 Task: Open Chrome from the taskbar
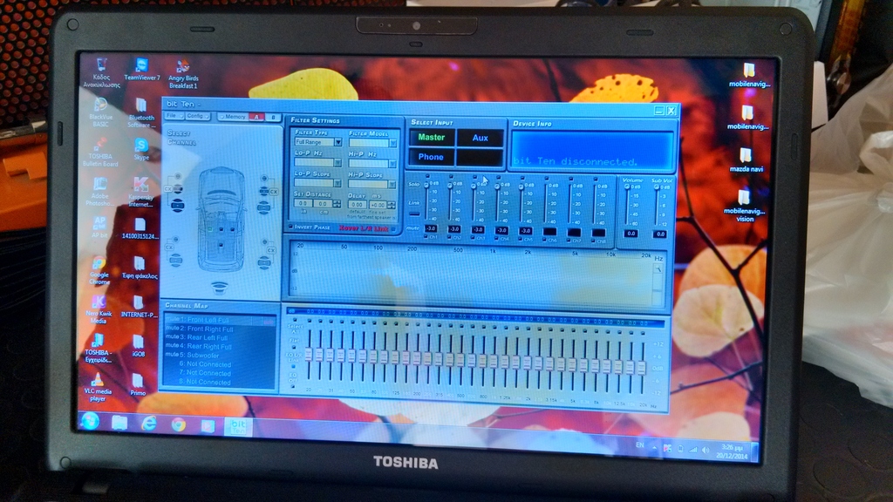click(x=178, y=424)
